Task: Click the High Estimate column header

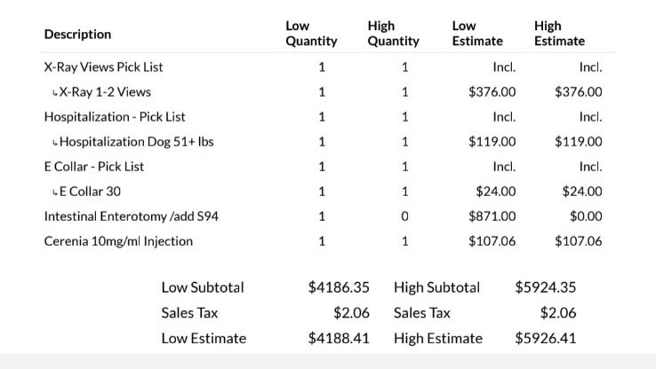Action: coord(559,34)
